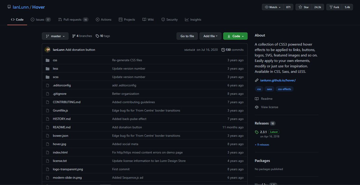Click IanLunn's avatar in the commit bar

47,50
